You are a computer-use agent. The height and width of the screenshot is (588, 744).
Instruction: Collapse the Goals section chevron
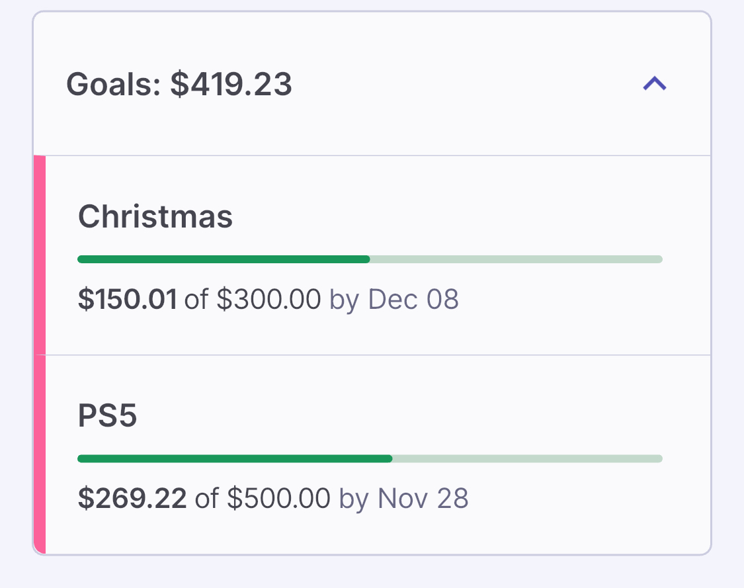pyautogui.click(x=654, y=84)
